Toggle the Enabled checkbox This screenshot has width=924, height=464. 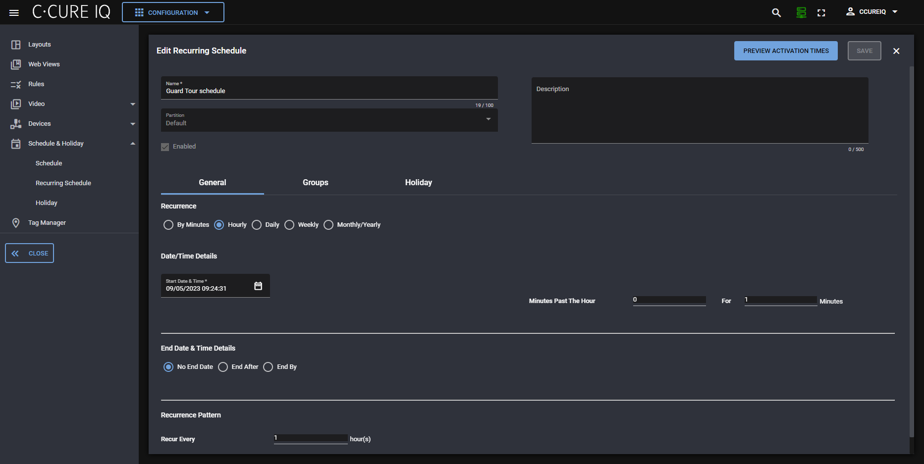pos(165,147)
